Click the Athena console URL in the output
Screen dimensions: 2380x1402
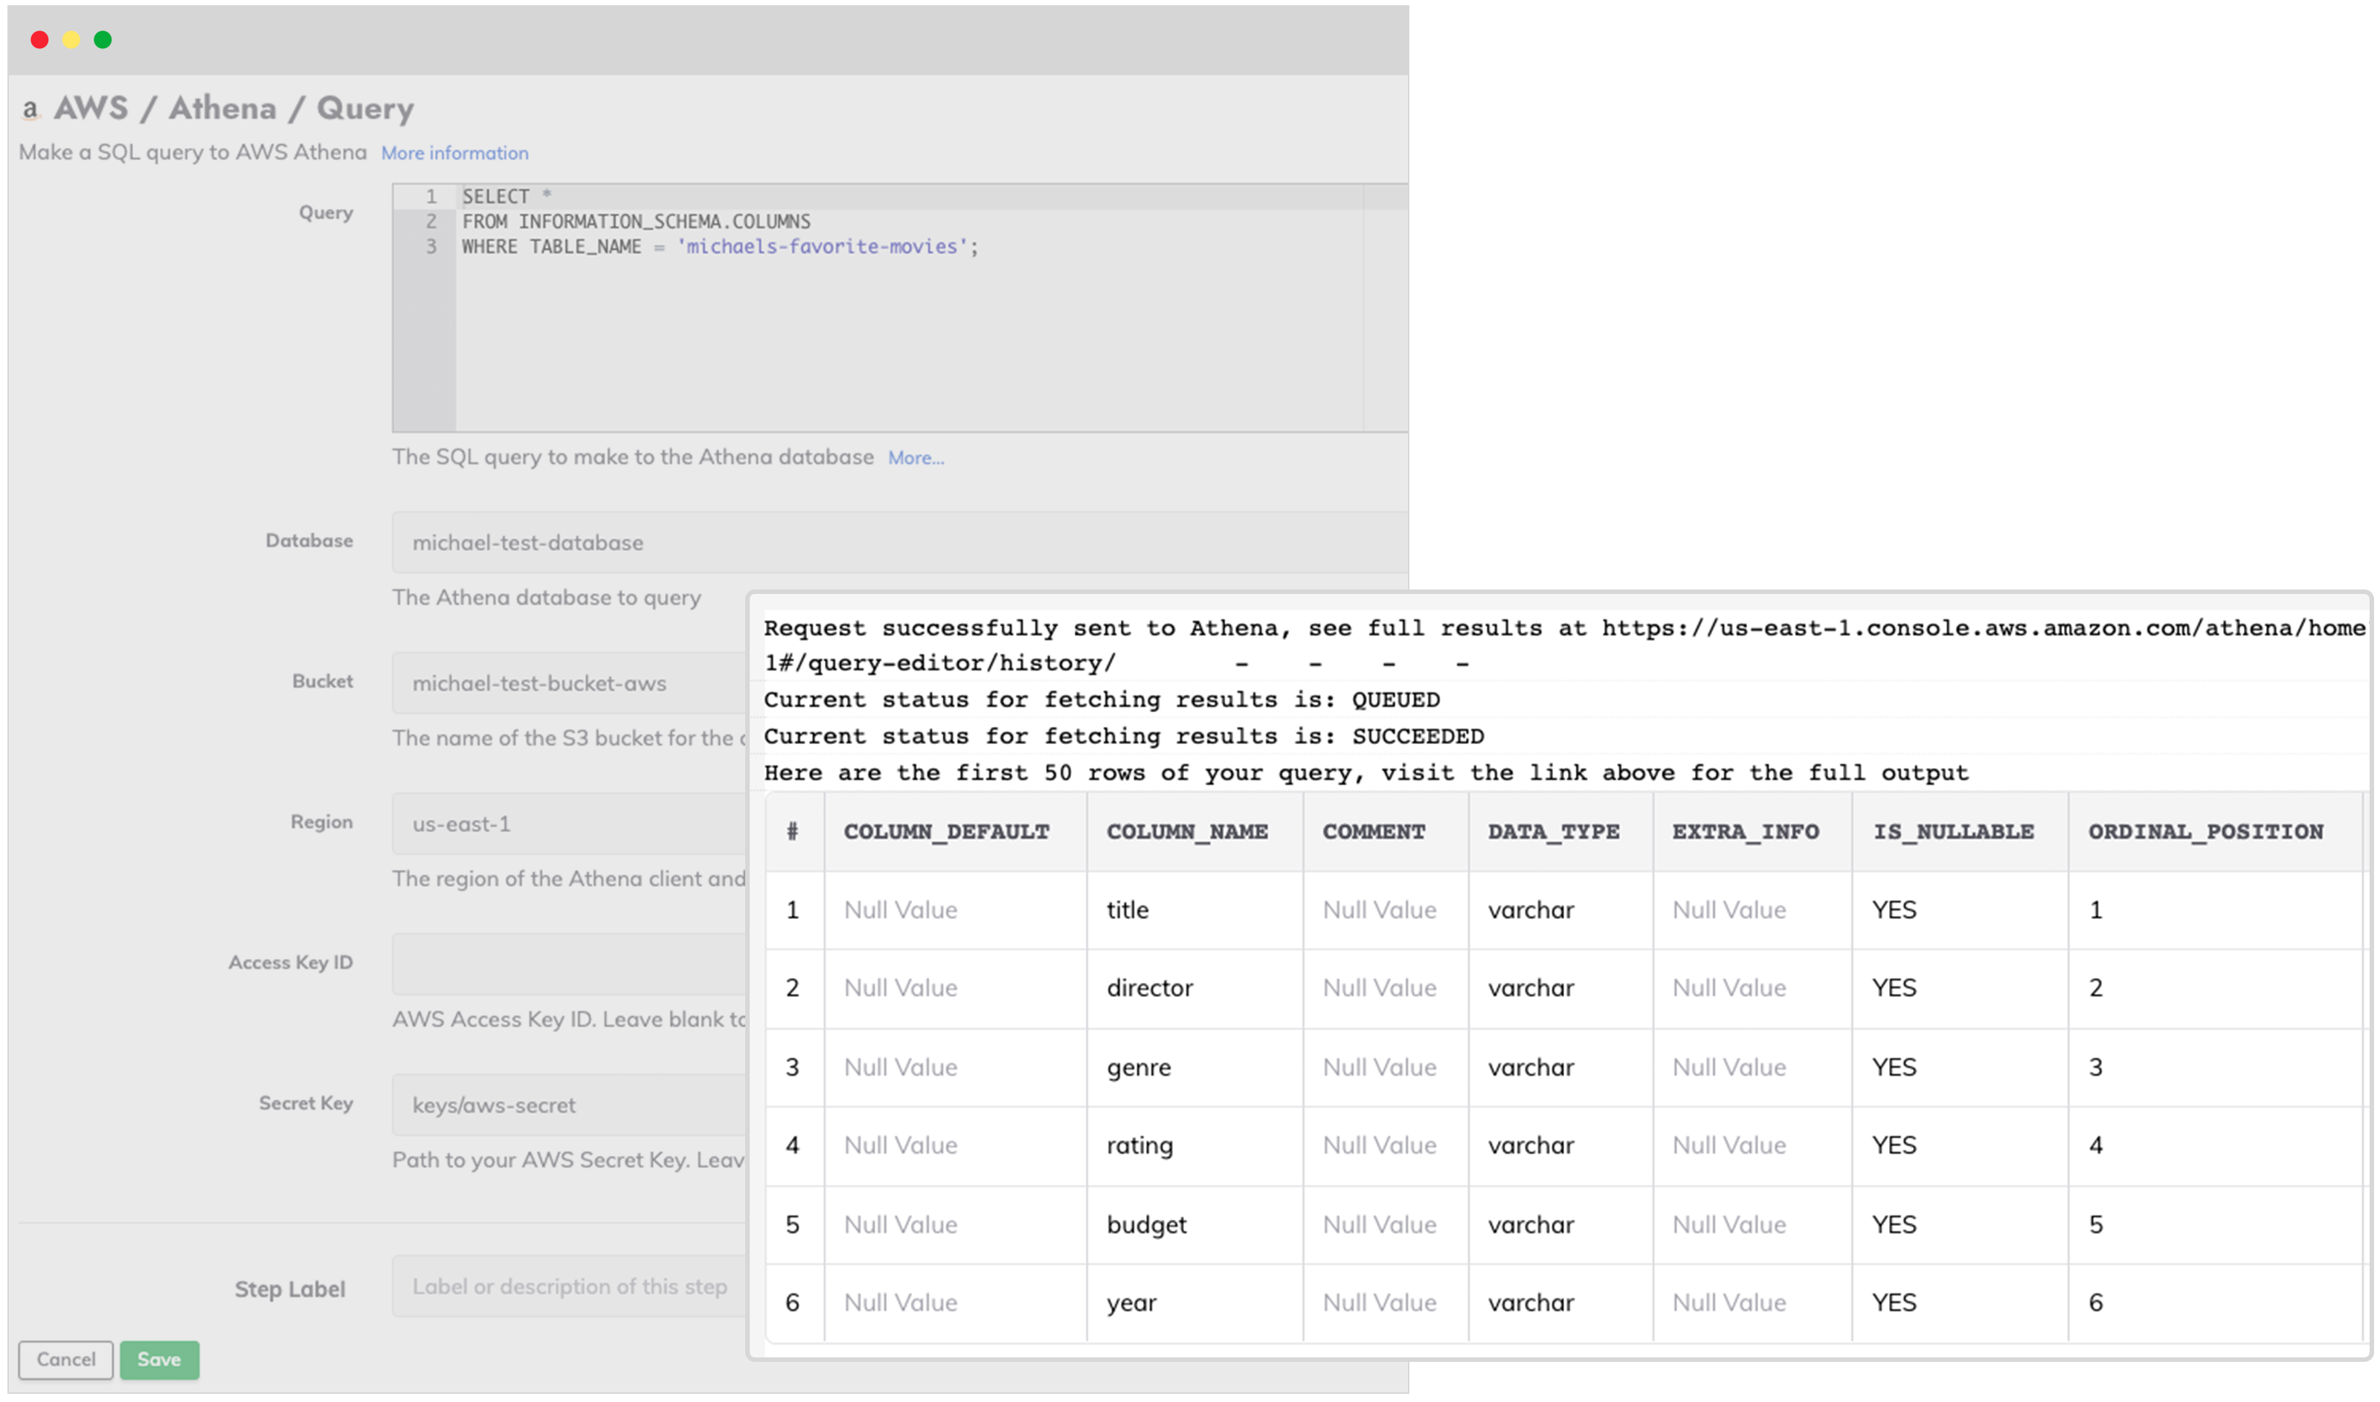(x=1983, y=629)
